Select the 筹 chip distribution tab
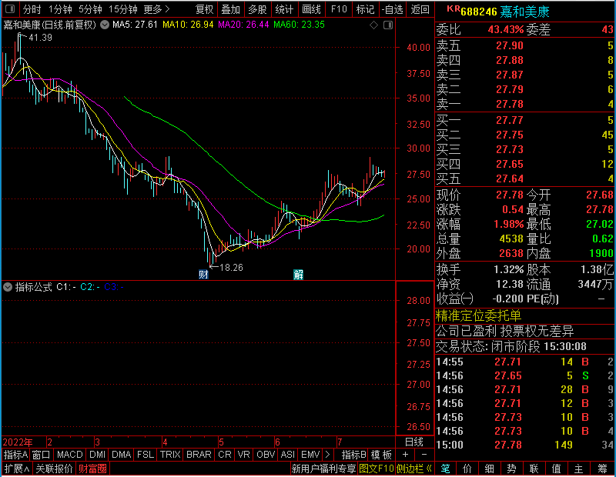Image resolution: width=616 pixels, height=477 pixels. 603,469
